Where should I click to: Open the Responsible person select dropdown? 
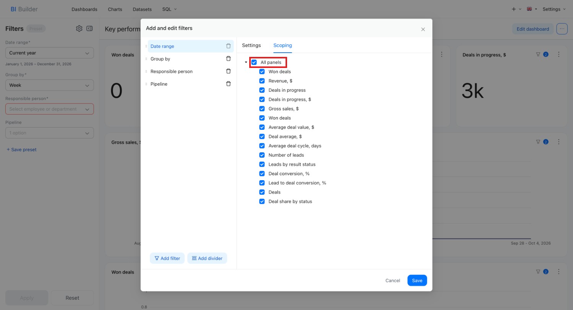click(x=50, y=109)
